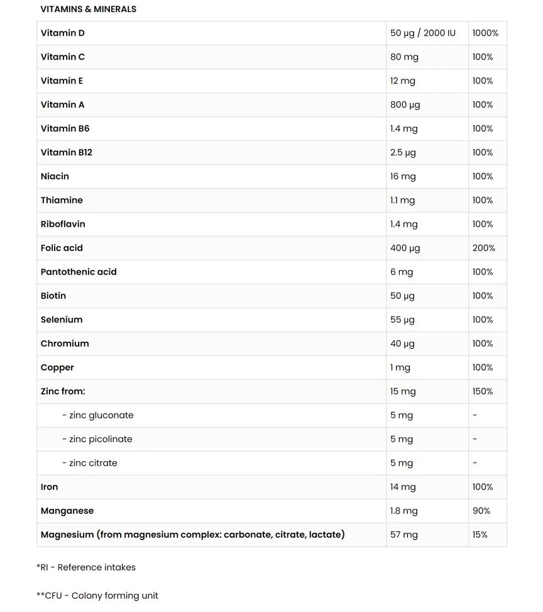This screenshot has height=612, width=543.
Task: Select the Pantothenic acid label
Action: pyautogui.click(x=79, y=272)
